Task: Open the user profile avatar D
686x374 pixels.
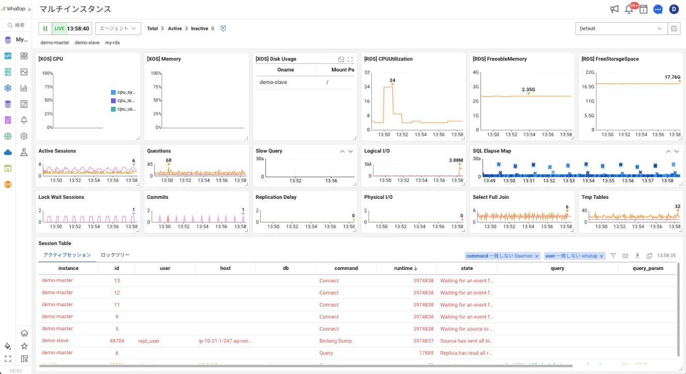Action: [x=674, y=9]
